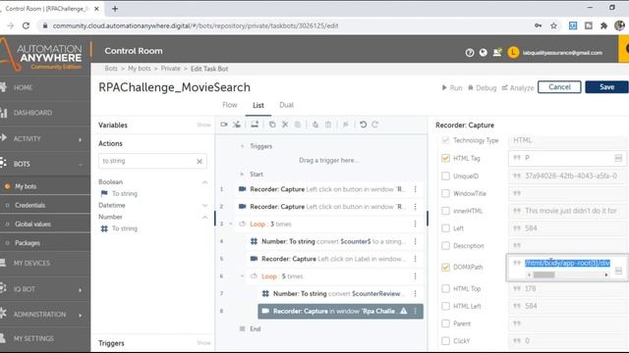Insert a variable into DOMXPath field
Viewport: 629px width, 353px height.
coord(618,271)
